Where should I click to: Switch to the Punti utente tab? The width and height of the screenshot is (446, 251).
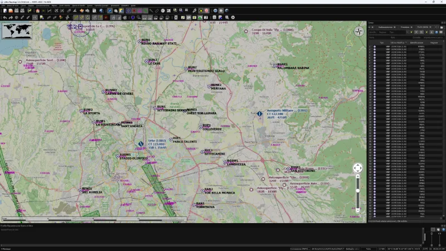click(423, 27)
